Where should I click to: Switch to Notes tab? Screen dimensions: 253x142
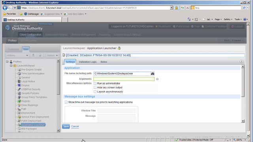tap(104, 62)
